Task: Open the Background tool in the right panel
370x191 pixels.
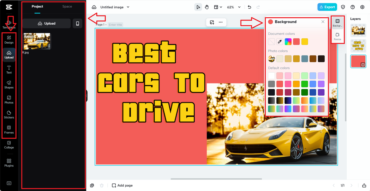Action: point(337,23)
